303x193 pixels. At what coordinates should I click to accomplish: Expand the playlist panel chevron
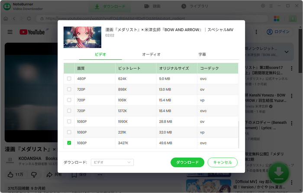click(287, 52)
